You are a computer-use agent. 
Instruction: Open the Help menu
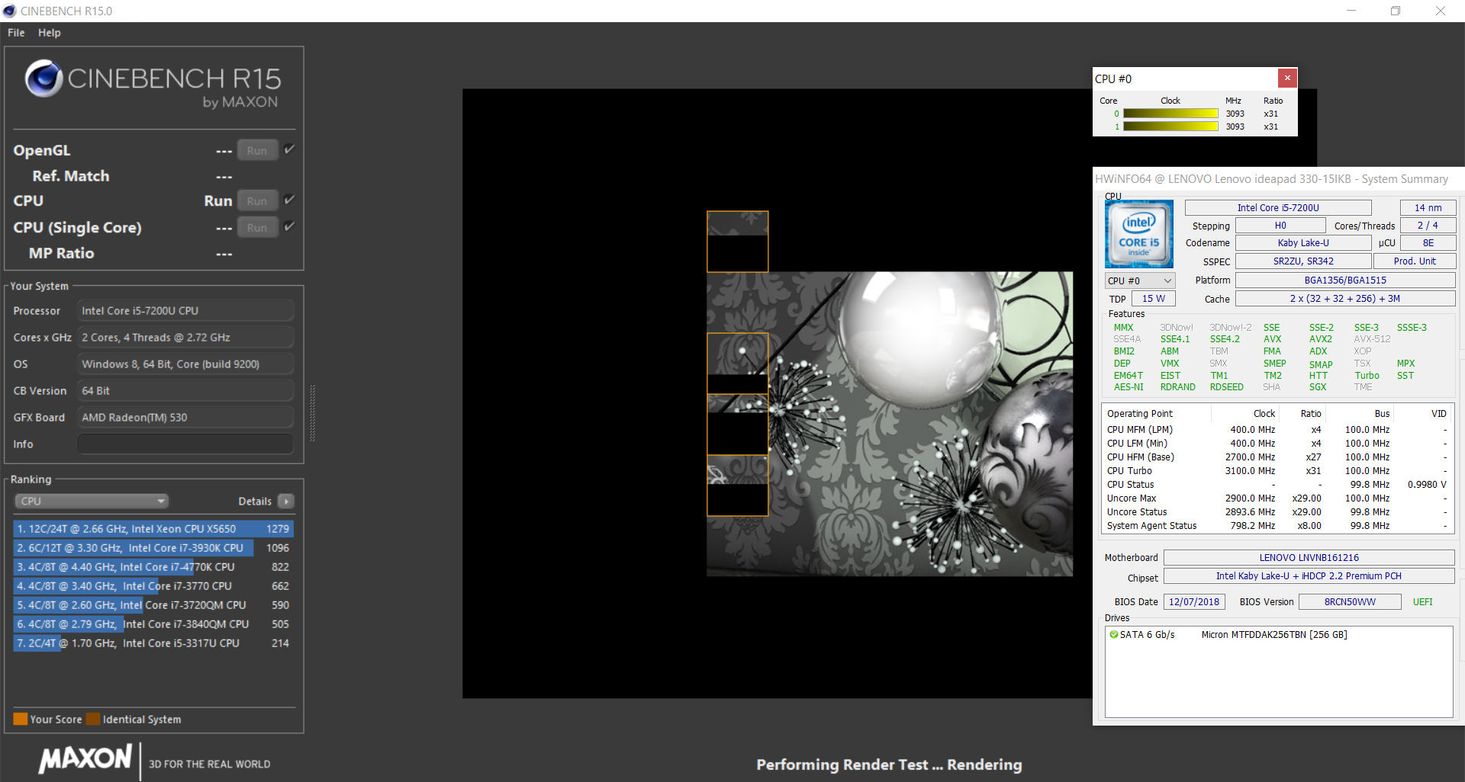(50, 33)
